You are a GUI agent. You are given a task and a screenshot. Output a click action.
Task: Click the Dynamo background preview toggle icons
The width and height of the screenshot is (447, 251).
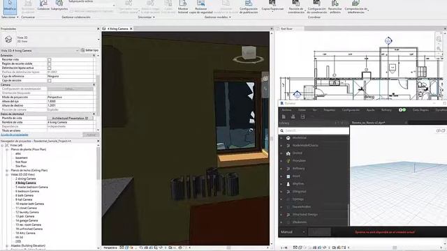[441, 130]
